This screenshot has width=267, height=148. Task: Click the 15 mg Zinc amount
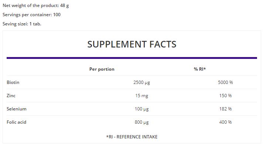click(x=141, y=96)
